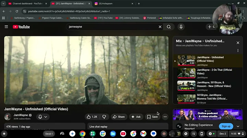Open the Dec 2 calendar date
247x138 pixels.
pos(223,134)
